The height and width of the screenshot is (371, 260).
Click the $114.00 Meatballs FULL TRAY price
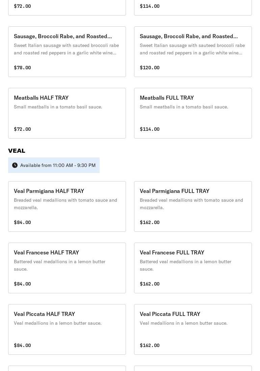click(x=150, y=129)
